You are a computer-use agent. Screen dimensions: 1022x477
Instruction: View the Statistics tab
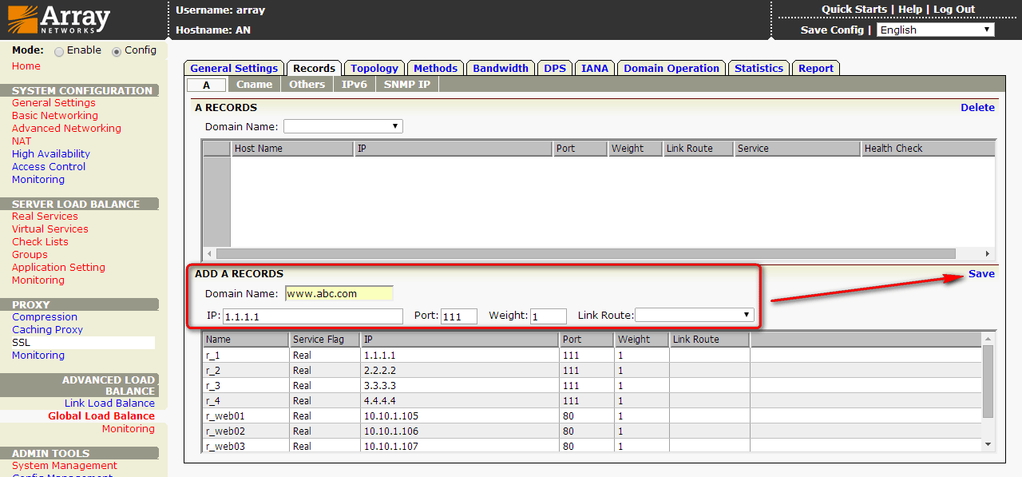(x=759, y=69)
